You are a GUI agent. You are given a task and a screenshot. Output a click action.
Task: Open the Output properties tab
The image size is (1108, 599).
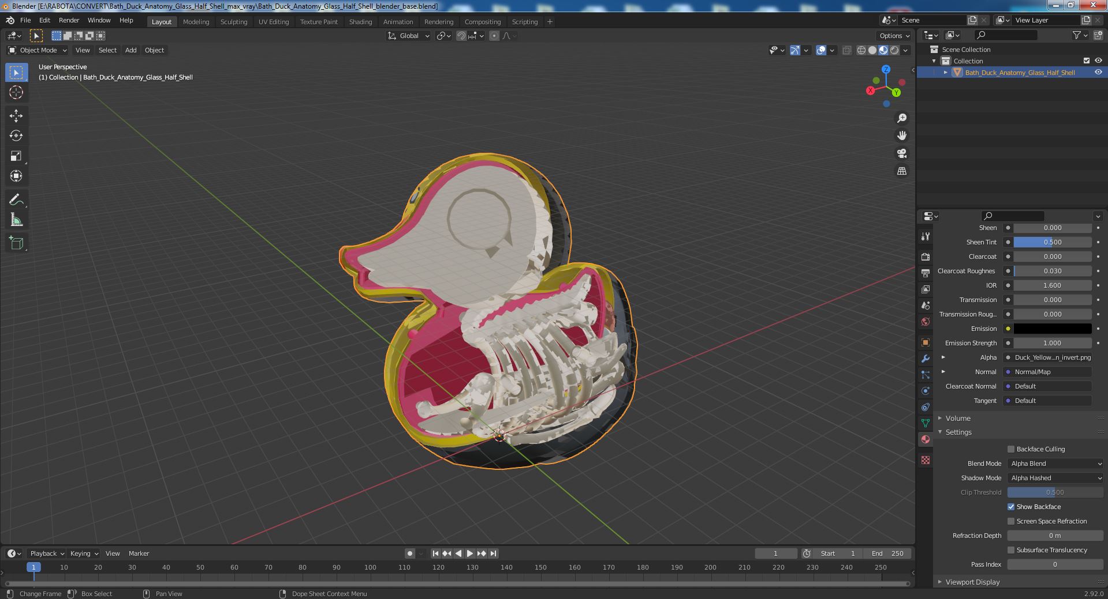(926, 273)
